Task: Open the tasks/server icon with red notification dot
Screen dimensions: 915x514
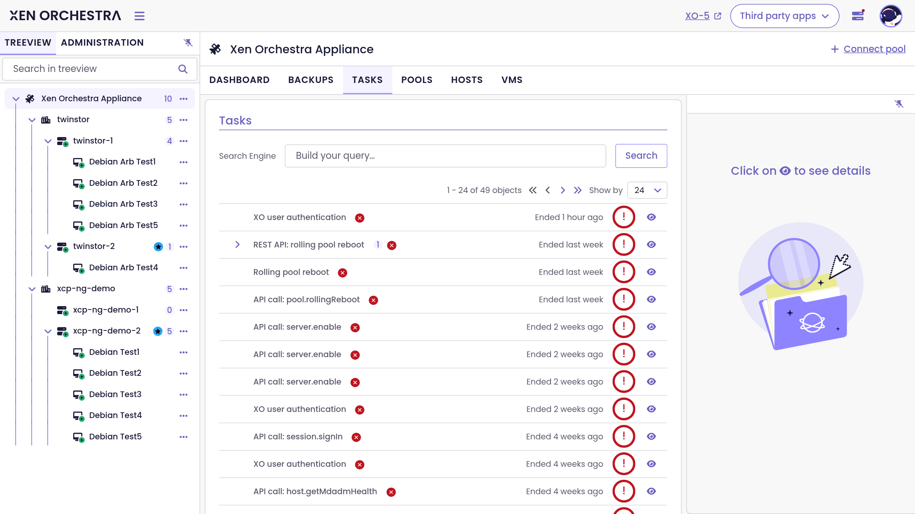Action: click(858, 16)
